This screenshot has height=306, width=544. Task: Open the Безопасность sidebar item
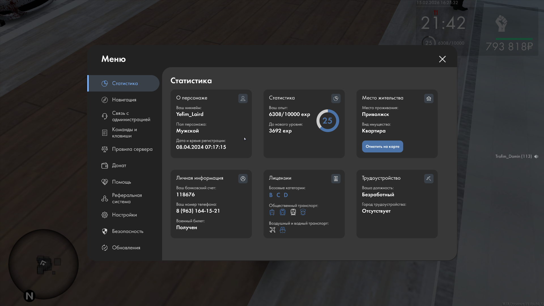click(127, 231)
